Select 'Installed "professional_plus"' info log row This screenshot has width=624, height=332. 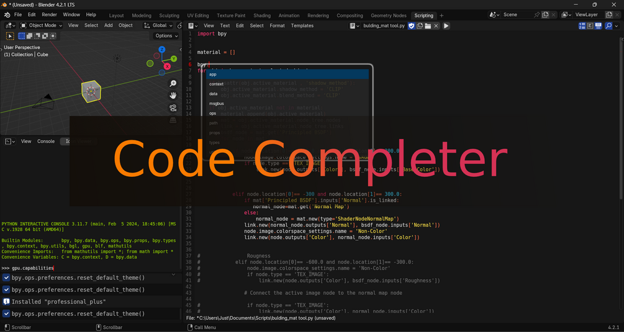click(x=91, y=302)
